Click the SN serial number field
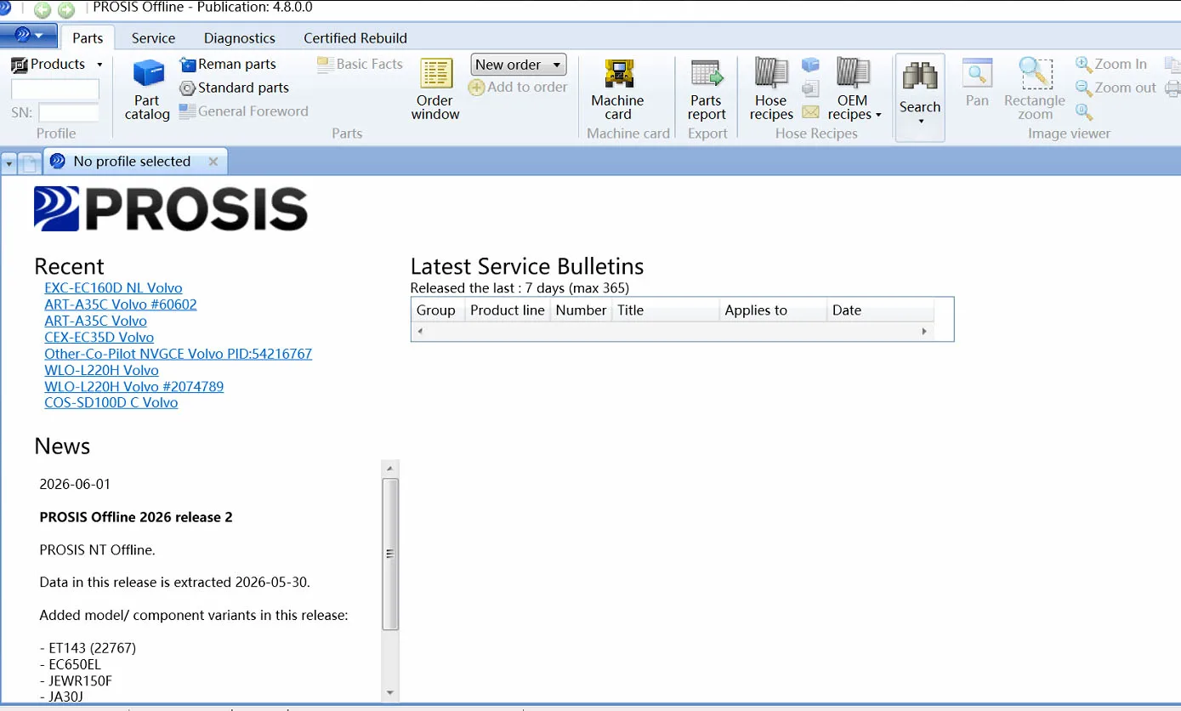Screen dimensions: 1181x711 [x=69, y=112]
